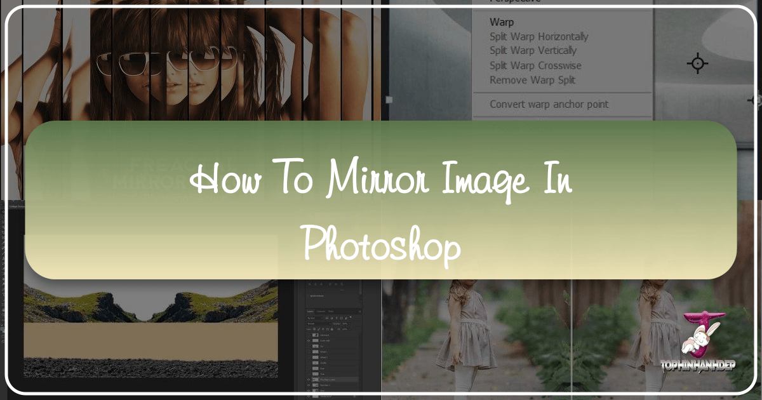Click the transform reference point crosshair icon
Viewport: 762px width, 400px height.
pos(698,63)
